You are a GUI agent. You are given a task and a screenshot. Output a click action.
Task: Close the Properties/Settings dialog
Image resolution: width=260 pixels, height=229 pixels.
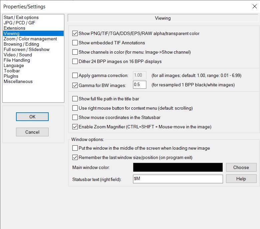tap(255, 6)
